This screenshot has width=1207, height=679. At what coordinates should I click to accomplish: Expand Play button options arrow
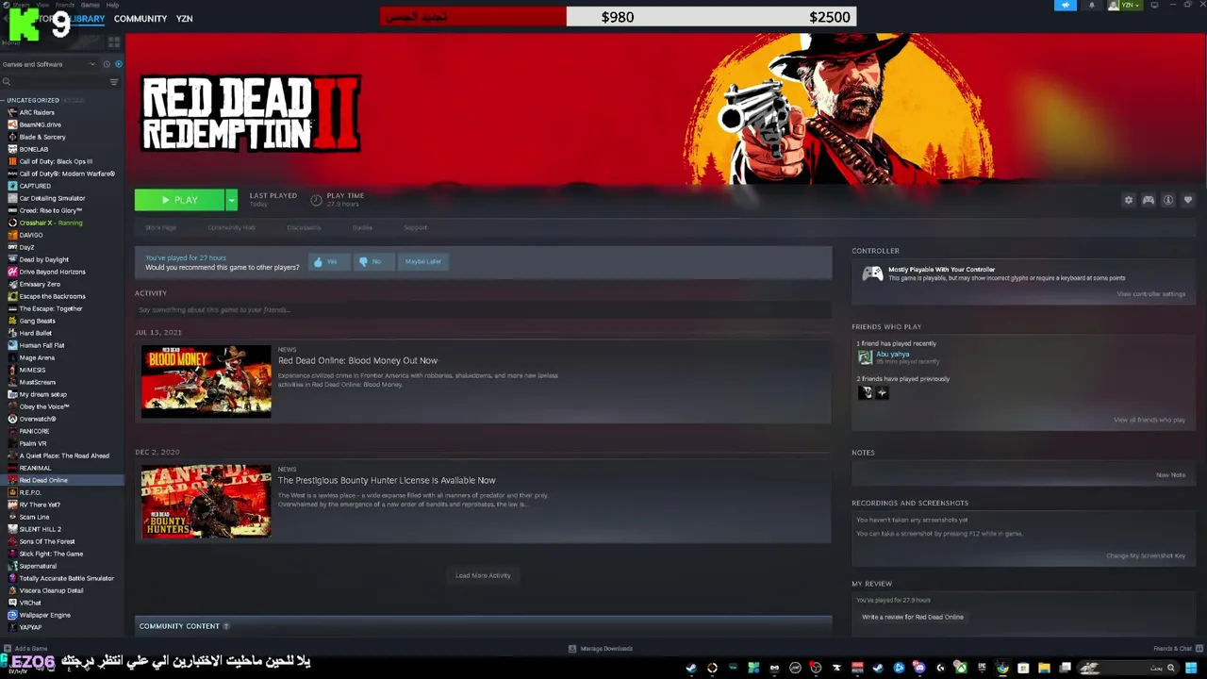[231, 200]
